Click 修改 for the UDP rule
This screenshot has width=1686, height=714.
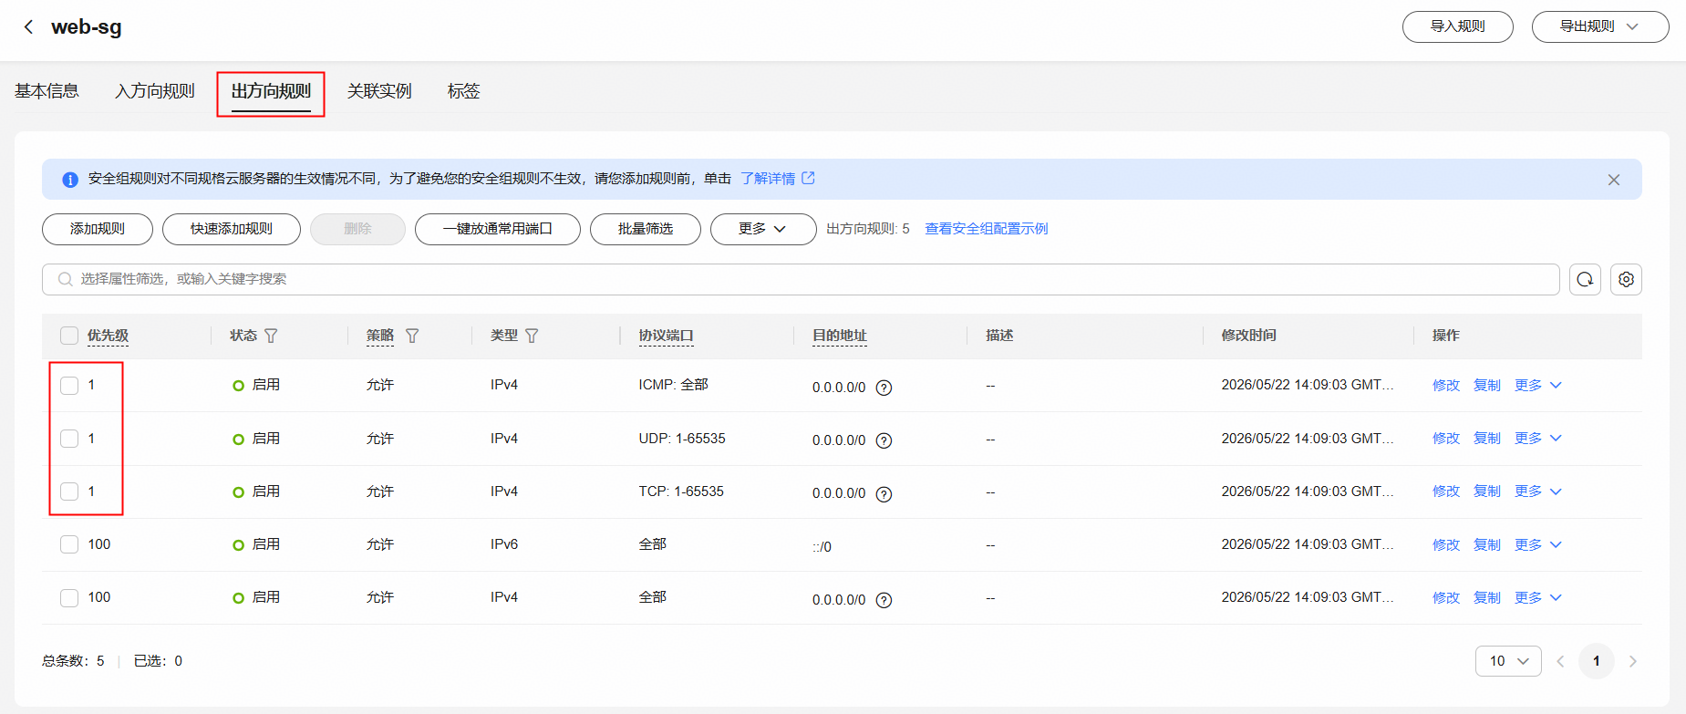tap(1446, 439)
